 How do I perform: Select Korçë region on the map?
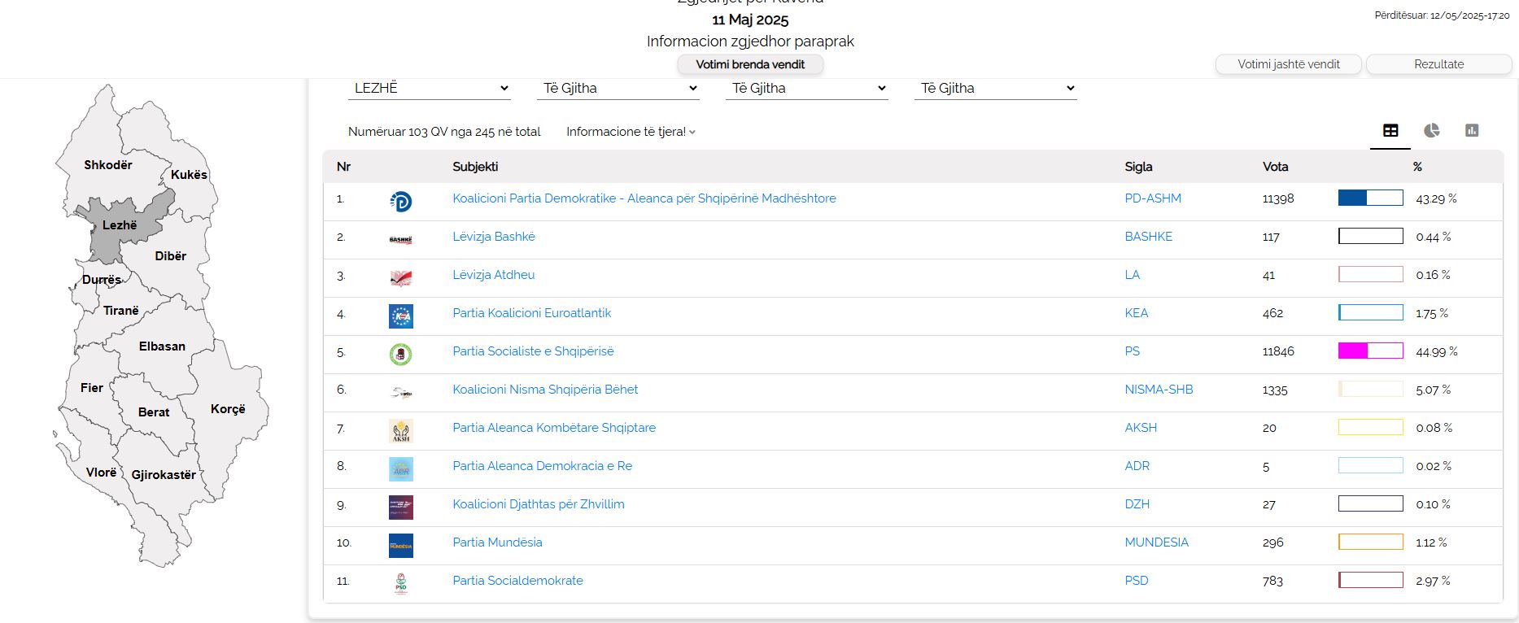tap(228, 409)
